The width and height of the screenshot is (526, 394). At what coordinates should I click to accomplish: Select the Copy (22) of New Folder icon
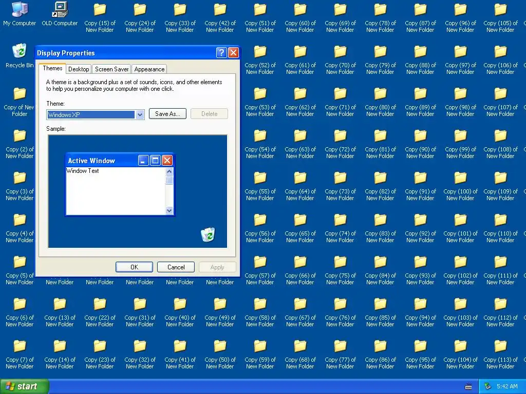(100, 312)
